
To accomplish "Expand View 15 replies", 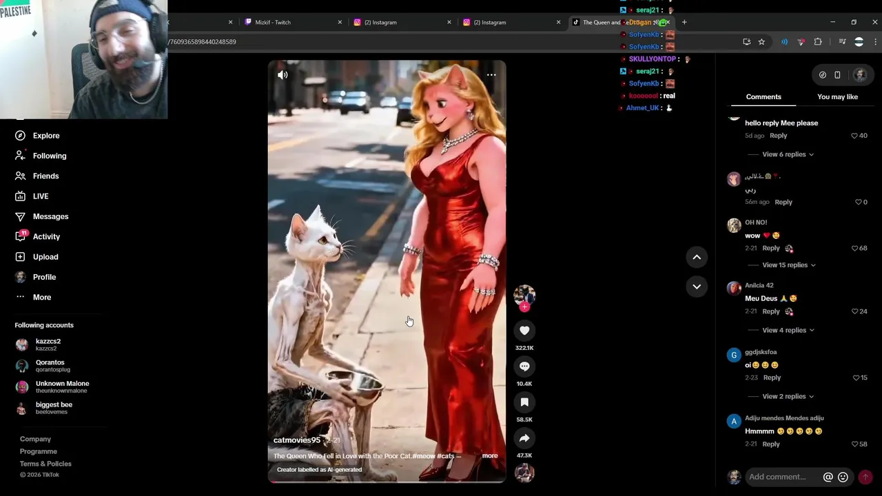I will (789, 265).
